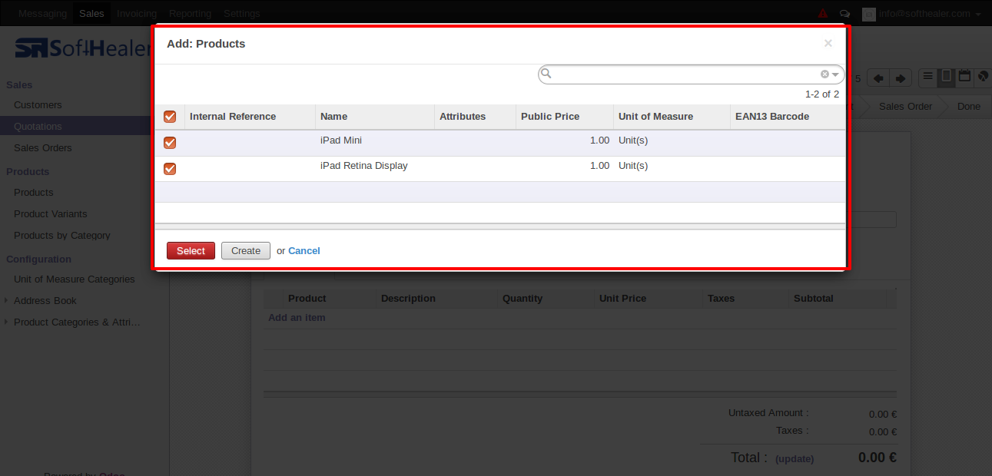Switch to list view icon

pos(928,78)
